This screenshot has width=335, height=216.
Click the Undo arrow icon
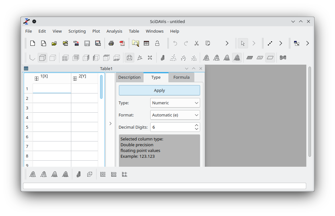point(175,44)
